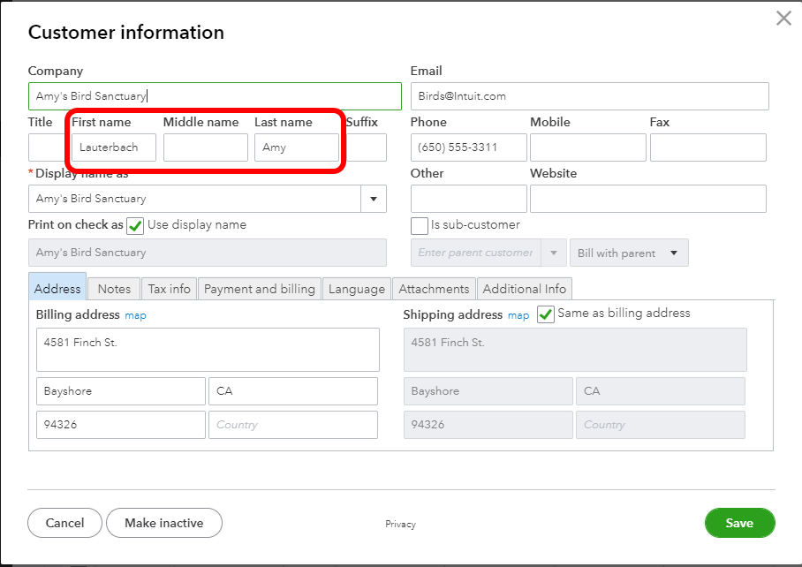Go to the Attachments tab
The image size is (802, 567).
434,289
